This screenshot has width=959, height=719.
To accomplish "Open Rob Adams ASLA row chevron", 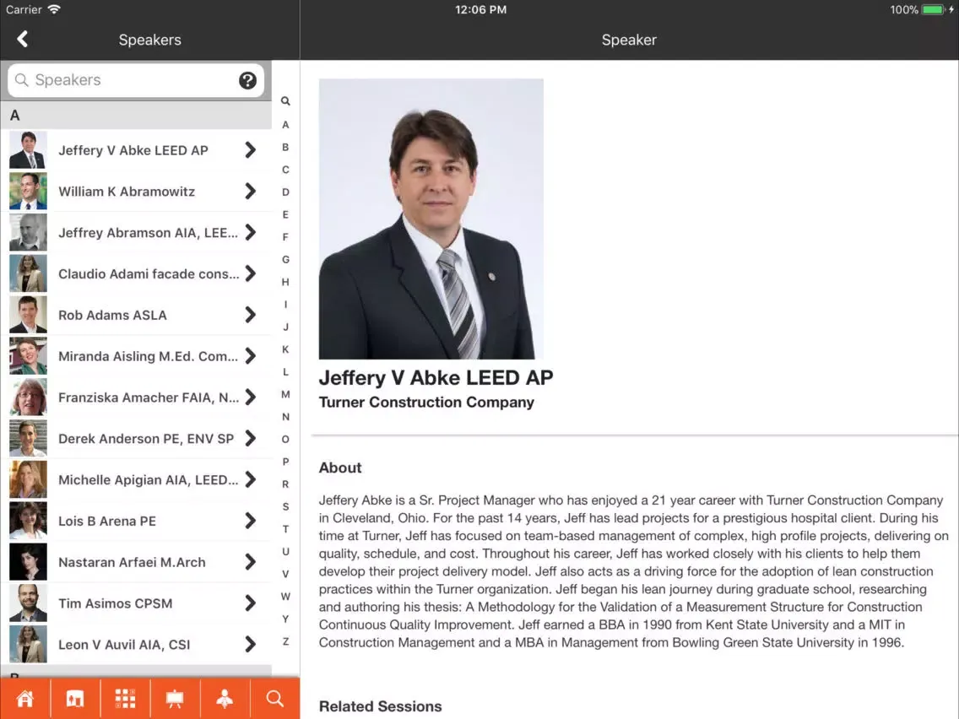I will click(x=250, y=315).
